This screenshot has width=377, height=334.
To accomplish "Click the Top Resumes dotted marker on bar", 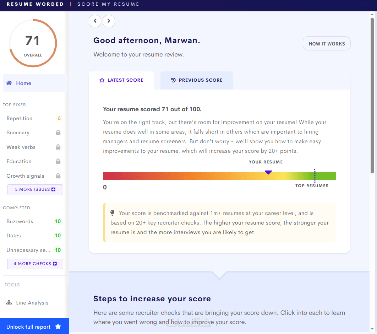I will coord(315,176).
